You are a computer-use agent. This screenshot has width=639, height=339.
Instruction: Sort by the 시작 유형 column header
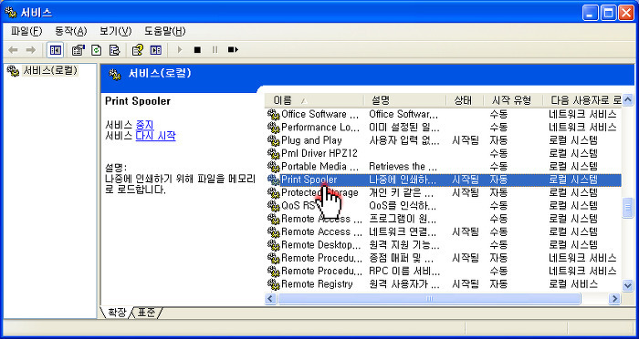tap(513, 100)
